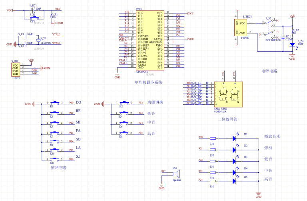Click the S_R2 1k resistor
The width and height of the screenshot is (307, 201).
pyautogui.click(x=292, y=31)
